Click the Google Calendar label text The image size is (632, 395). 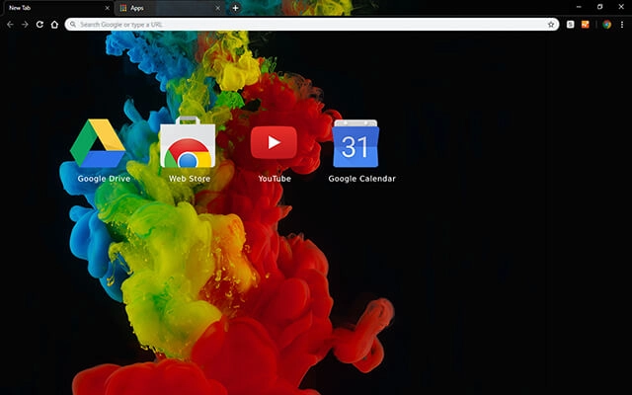click(362, 179)
